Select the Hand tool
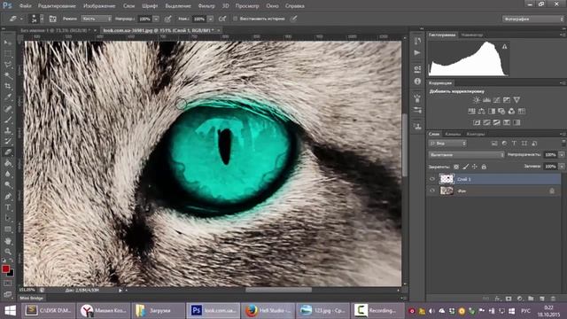This screenshot has height=319, width=567. coord(8,240)
